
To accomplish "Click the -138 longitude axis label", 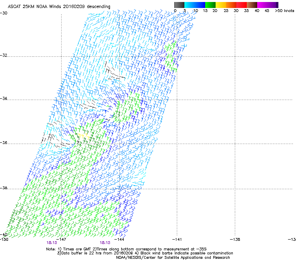I will click(235, 240).
